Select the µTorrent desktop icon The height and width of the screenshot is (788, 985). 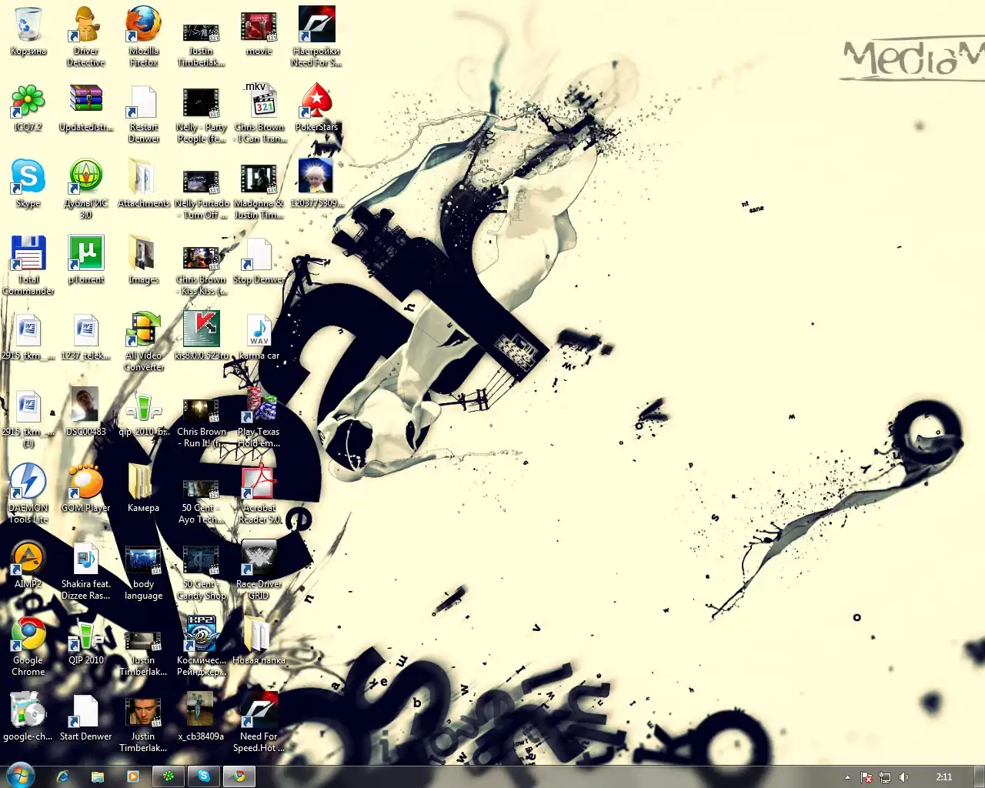pyautogui.click(x=86, y=256)
